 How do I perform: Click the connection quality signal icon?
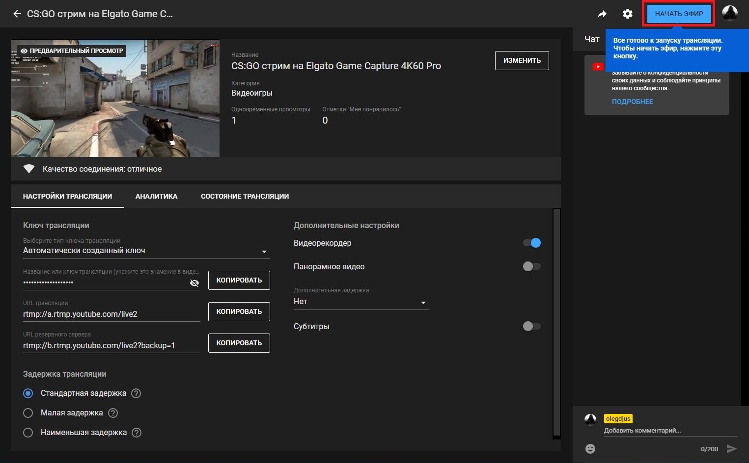(29, 169)
